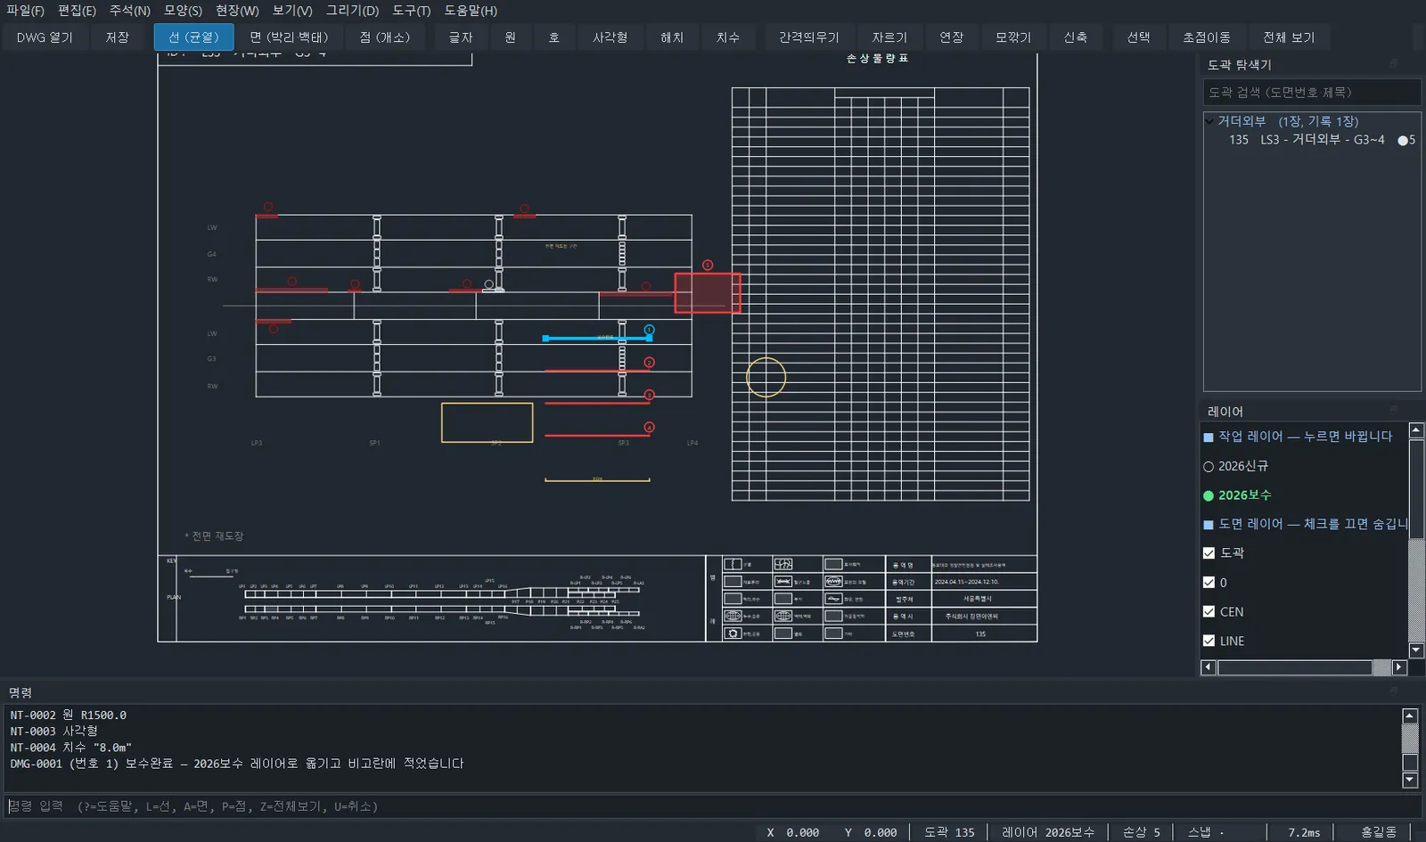Toggle the CEN layer checkbox
Viewport: 1426px width, 842px height.
(1209, 612)
